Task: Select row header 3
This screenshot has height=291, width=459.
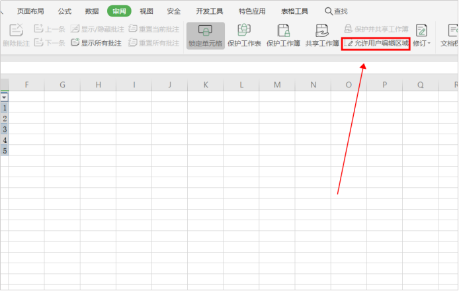Action: coord(5,129)
